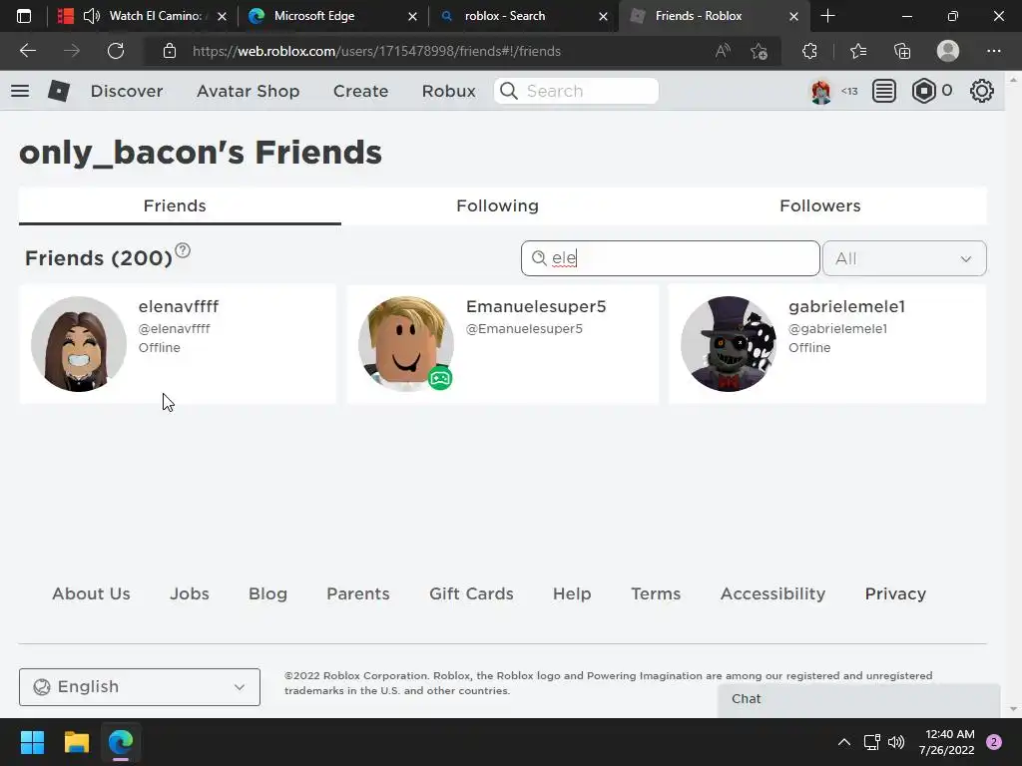Expand the English language dropdown
Viewport: 1022px width, 766px height.
140,687
